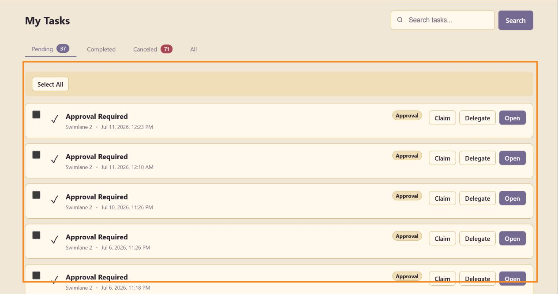Claim the Jul 11, 12:10 AM task
The image size is (558, 294).
tap(442, 158)
